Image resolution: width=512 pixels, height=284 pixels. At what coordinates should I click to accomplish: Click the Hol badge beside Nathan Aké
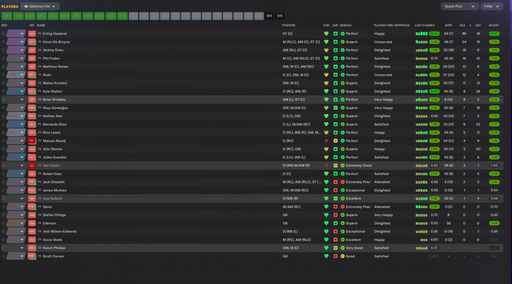(32, 116)
